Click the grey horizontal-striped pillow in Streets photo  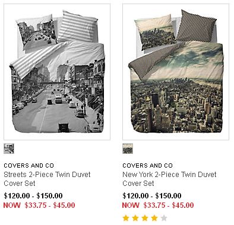[78, 27]
